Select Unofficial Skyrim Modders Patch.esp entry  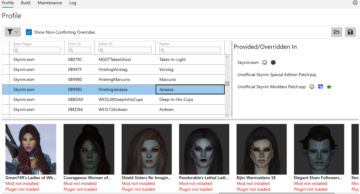272,87
